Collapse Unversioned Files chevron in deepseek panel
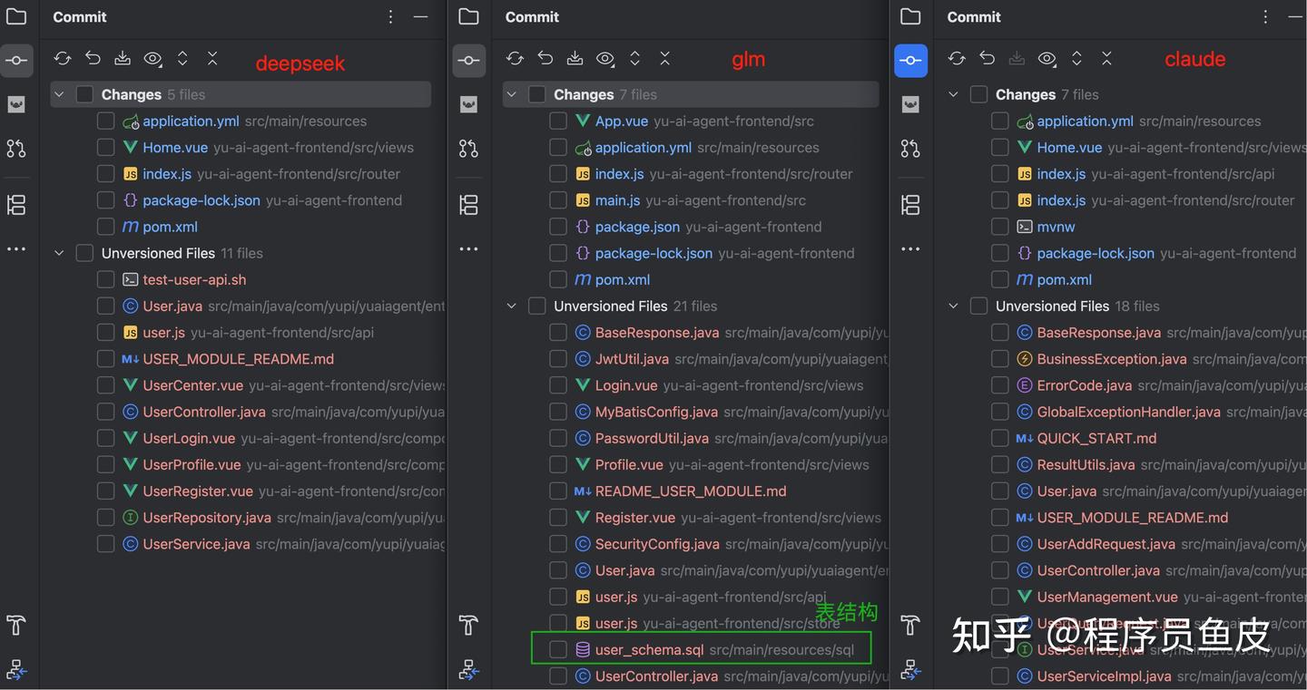The image size is (1307, 690). 59,253
